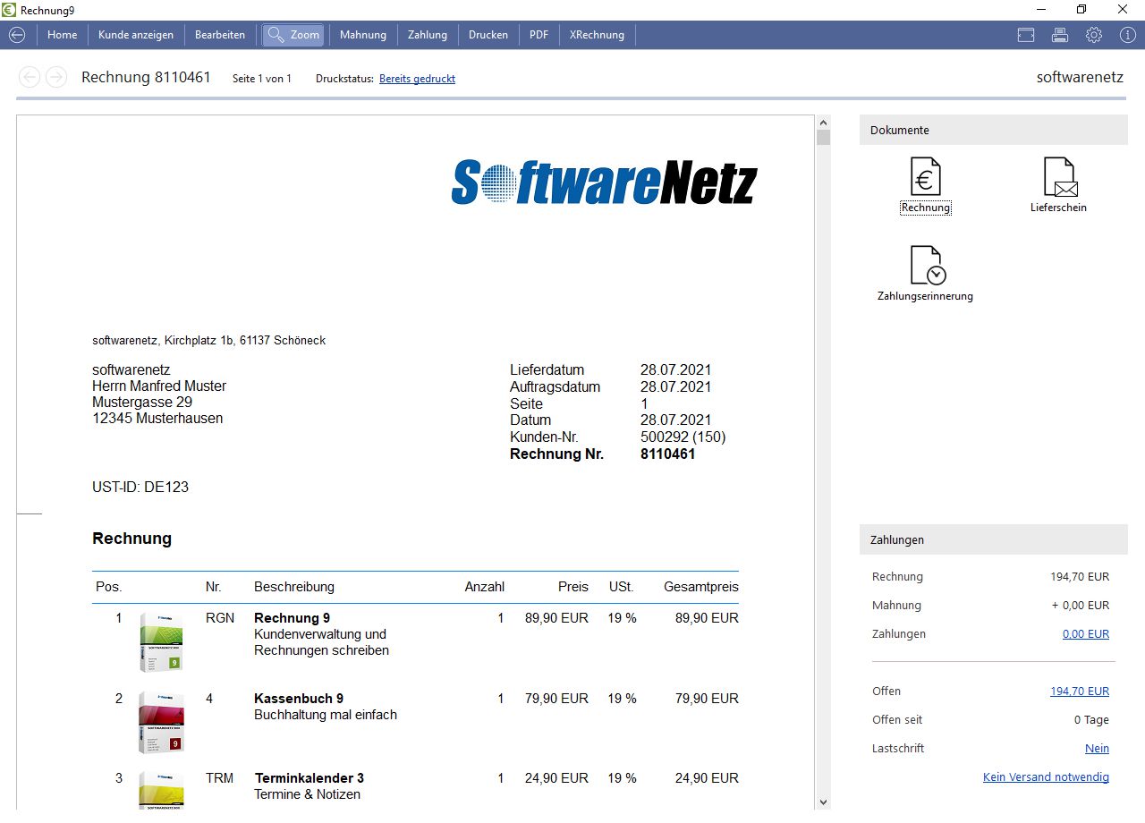The height and width of the screenshot is (823, 1145).
Task: Go to next invoice with the right arrow
Action: (56, 77)
